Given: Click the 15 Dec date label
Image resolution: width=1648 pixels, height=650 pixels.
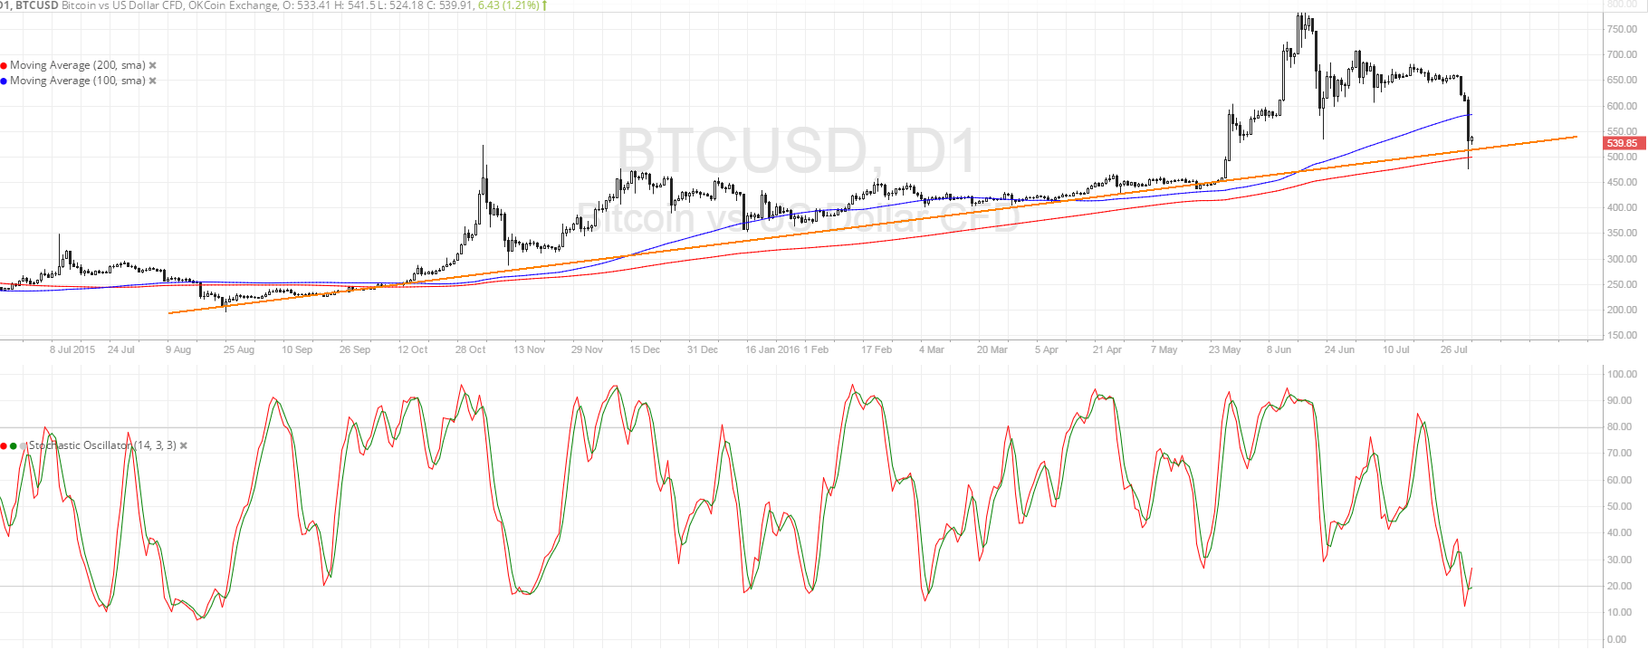Looking at the screenshot, I should (645, 349).
